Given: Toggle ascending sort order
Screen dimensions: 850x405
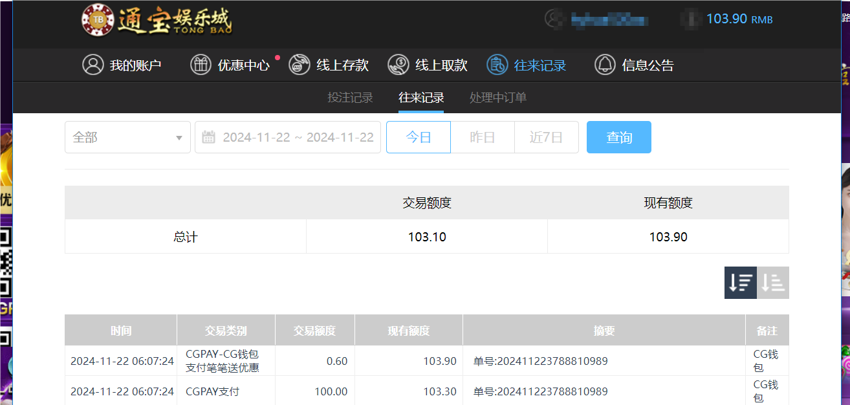Looking at the screenshot, I should pyautogui.click(x=773, y=282).
